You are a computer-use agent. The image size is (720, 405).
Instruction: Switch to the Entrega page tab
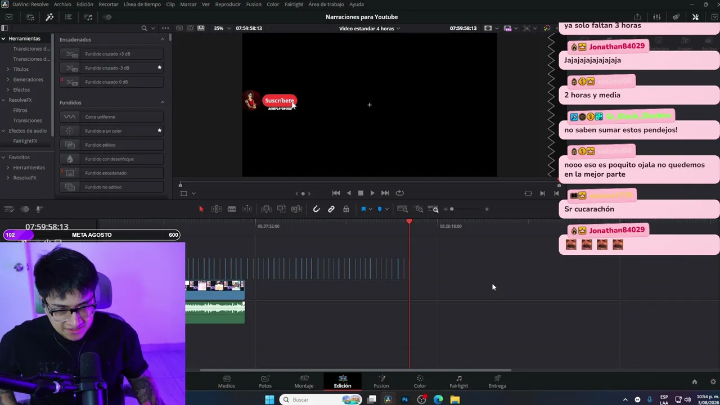(497, 382)
